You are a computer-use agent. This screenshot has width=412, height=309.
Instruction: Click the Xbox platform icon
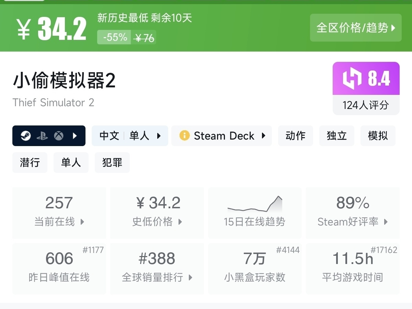(59, 136)
